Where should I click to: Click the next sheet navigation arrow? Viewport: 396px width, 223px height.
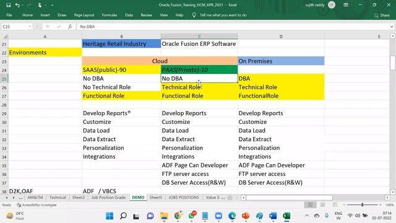(14, 198)
